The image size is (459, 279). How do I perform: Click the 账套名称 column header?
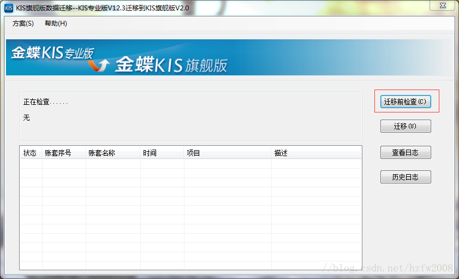tap(113, 153)
